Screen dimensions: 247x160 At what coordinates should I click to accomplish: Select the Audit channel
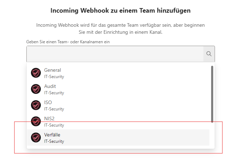[118, 89]
